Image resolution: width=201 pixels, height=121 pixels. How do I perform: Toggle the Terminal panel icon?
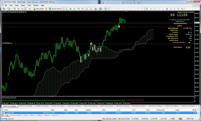[x=26, y=9]
